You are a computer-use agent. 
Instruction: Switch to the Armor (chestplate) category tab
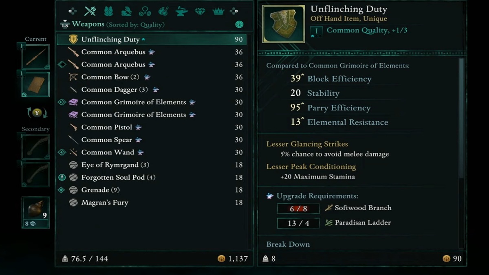tap(108, 11)
